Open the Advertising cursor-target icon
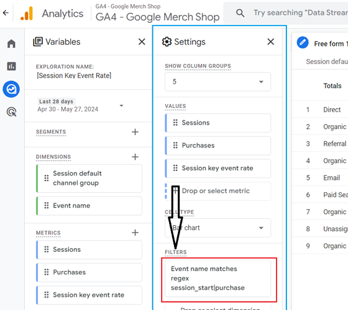 12,112
